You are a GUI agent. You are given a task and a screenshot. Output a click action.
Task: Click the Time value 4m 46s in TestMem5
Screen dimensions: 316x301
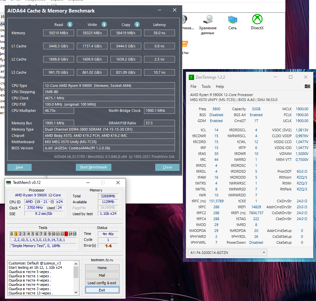108,234
